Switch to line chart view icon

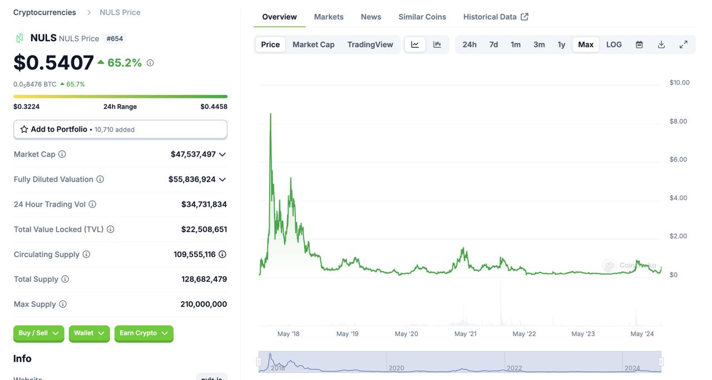(x=415, y=44)
